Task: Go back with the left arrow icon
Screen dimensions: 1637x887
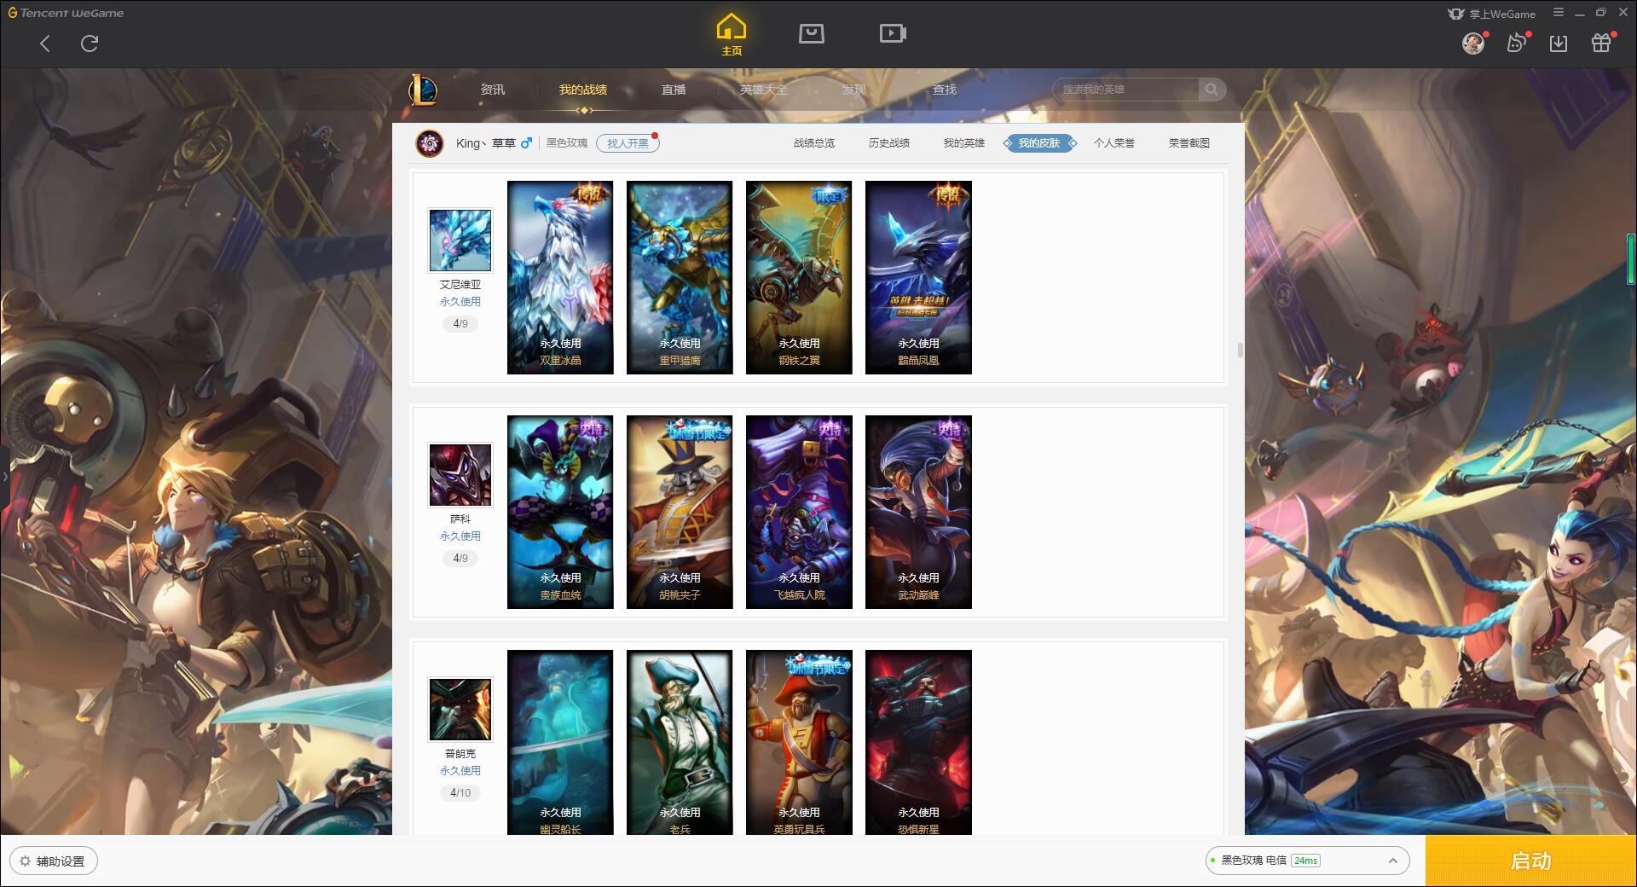Action: (x=45, y=43)
